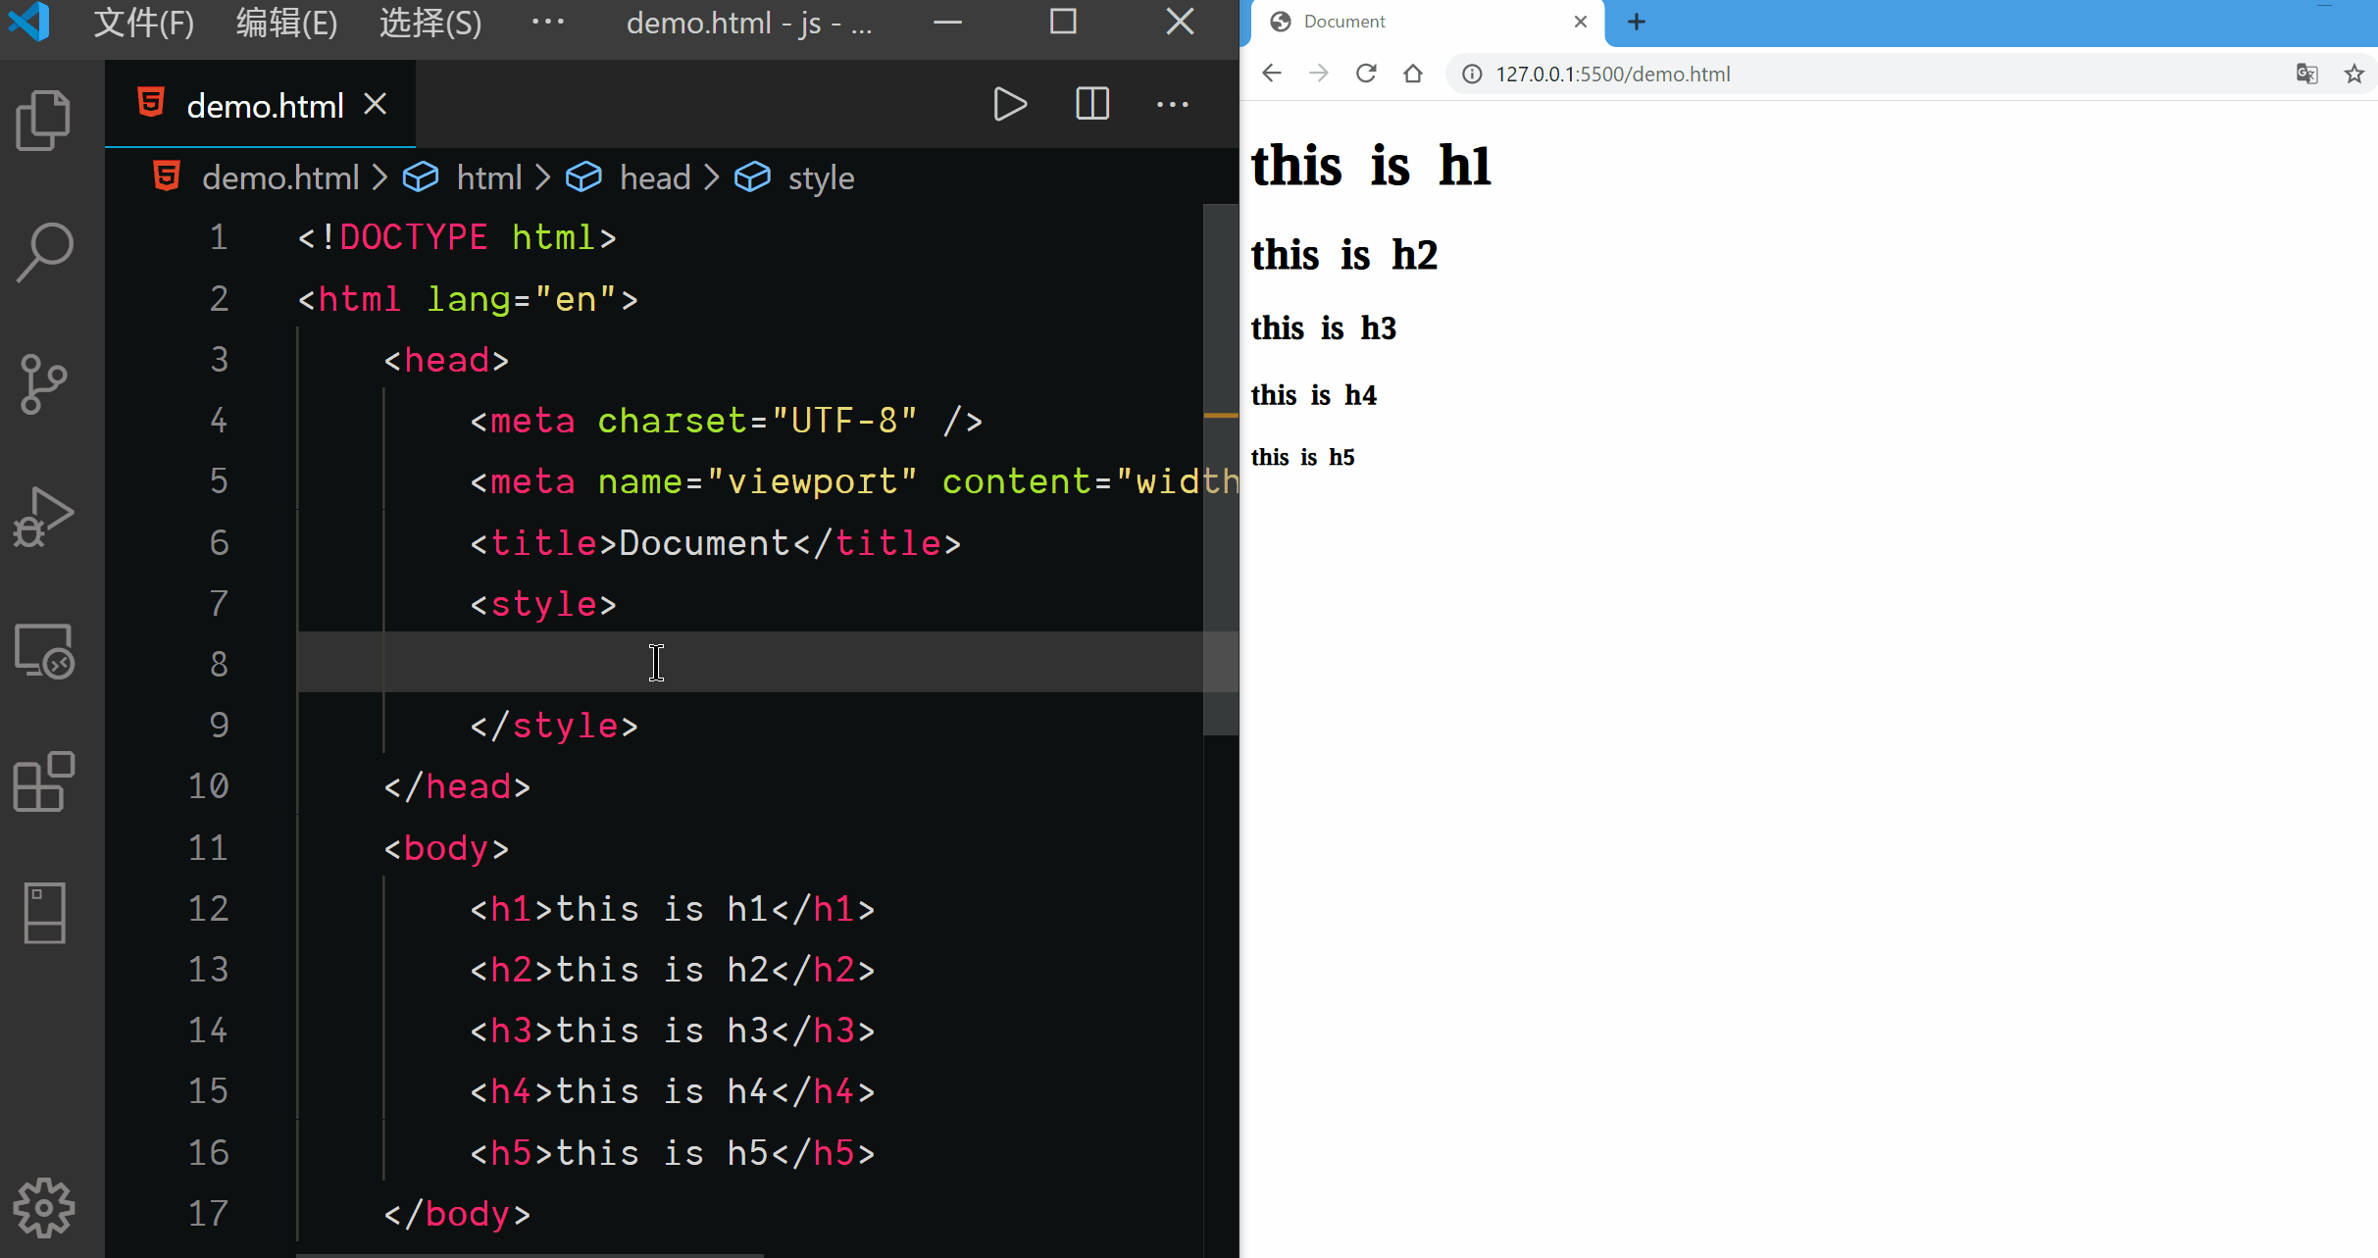Viewport: 2378px width, 1258px height.
Task: Open editor More Actions ellipsis menu
Action: click(1172, 104)
